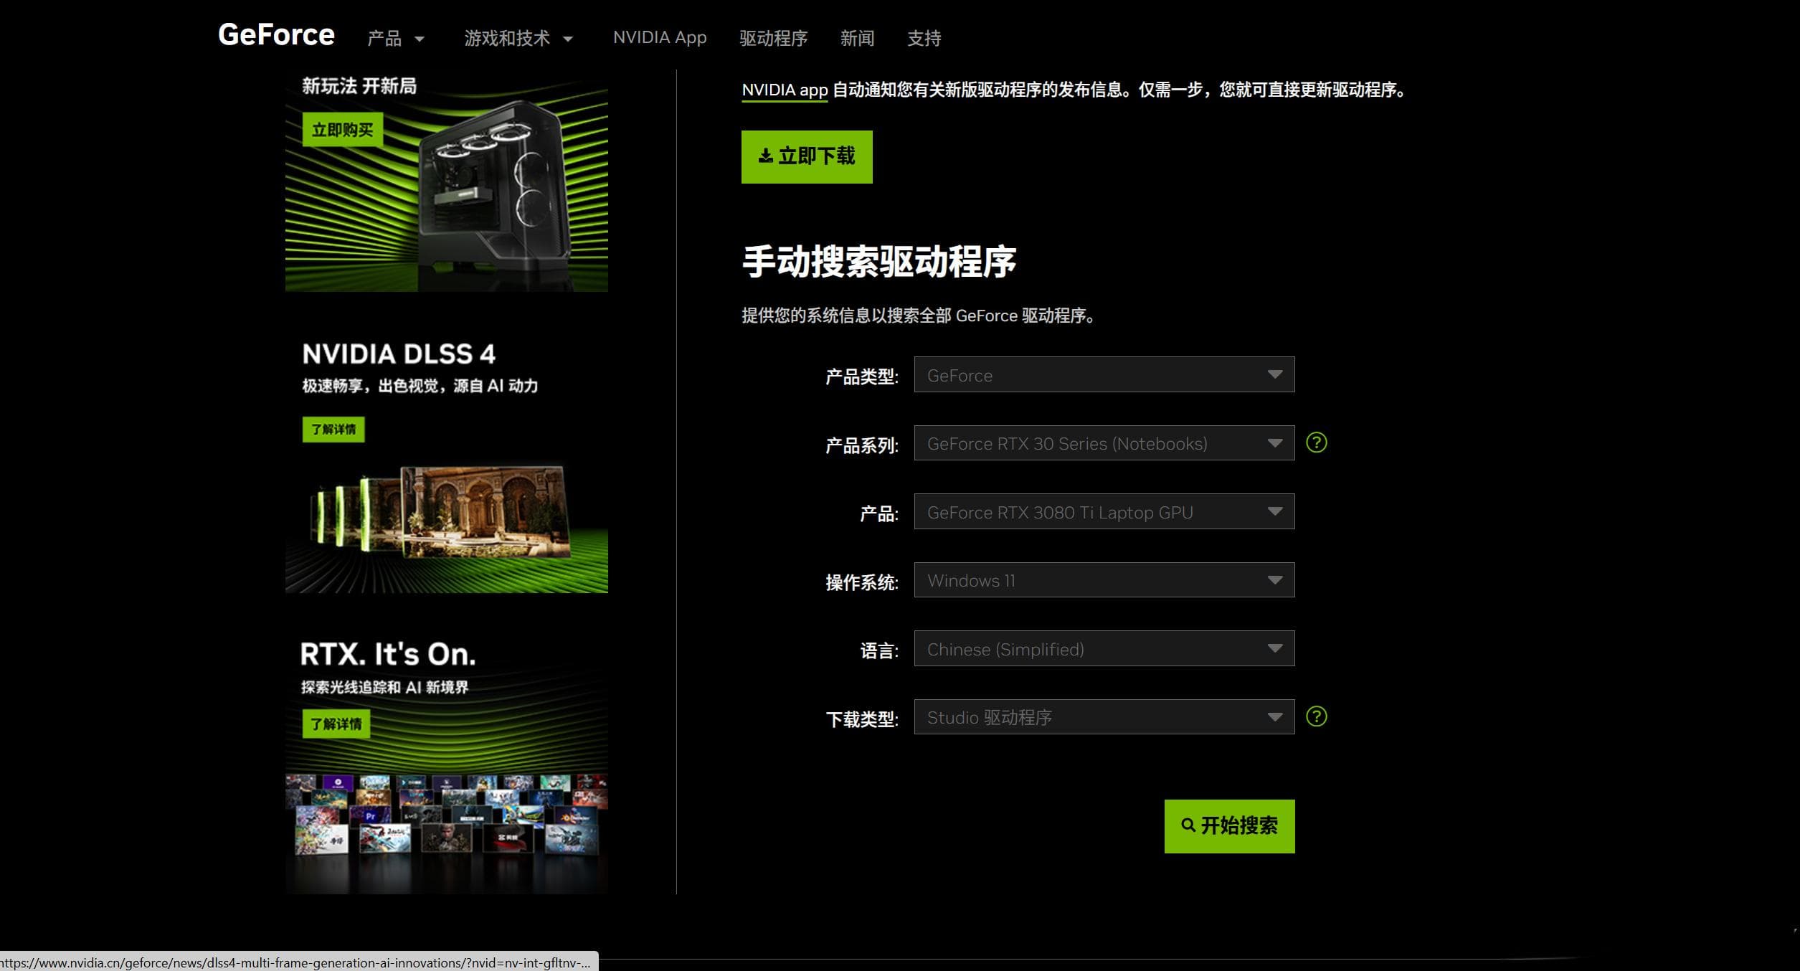Go to the NVIDIA App page

coord(660,37)
